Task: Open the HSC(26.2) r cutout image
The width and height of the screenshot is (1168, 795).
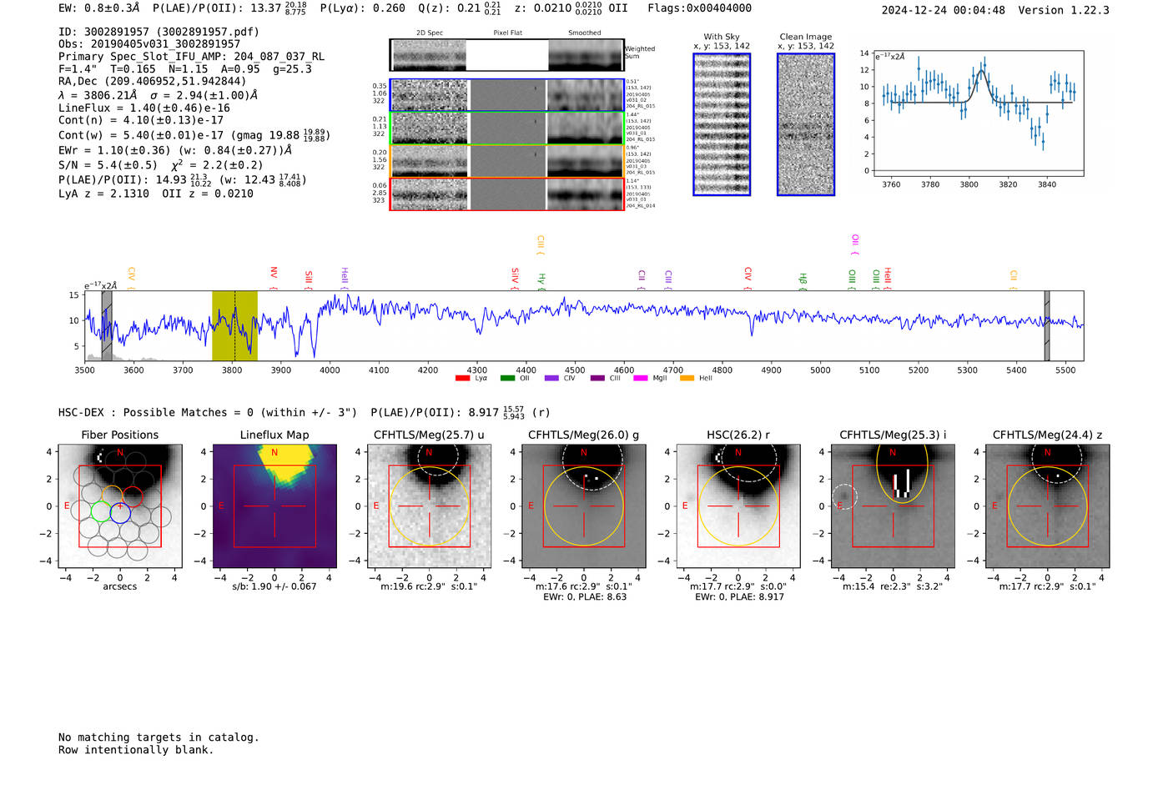Action: tap(738, 506)
